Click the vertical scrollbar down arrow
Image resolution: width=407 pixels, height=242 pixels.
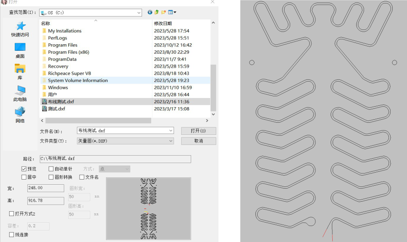coord(213,114)
